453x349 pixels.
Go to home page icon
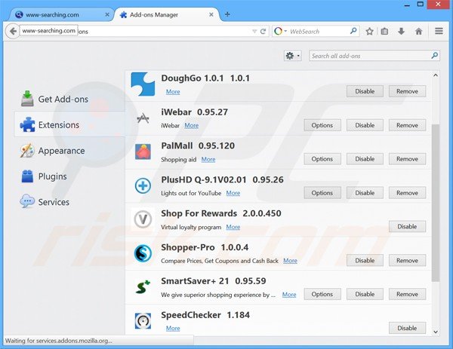coord(418,31)
